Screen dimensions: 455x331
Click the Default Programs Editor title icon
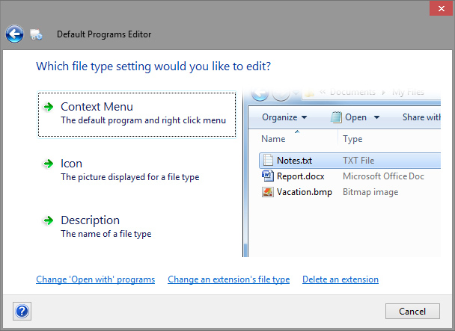click(36, 35)
